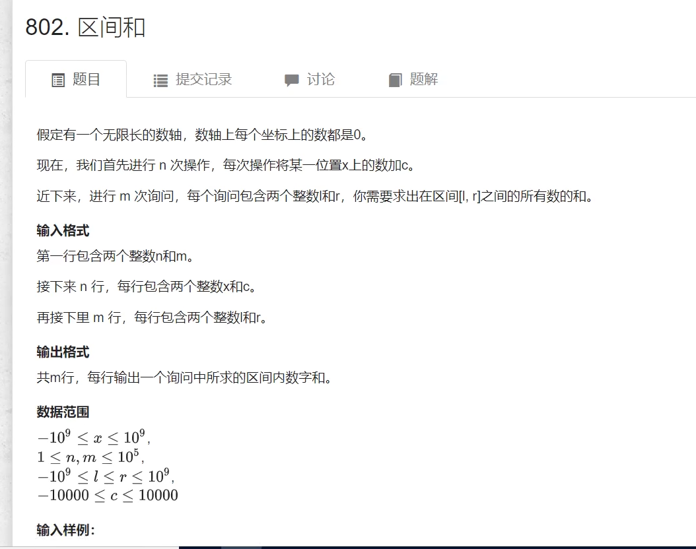Click the 数据范围 heading
Screen dimensions: 696x549
click(x=63, y=412)
